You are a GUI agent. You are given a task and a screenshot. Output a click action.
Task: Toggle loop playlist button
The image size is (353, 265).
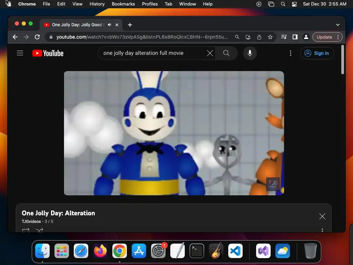(x=26, y=230)
